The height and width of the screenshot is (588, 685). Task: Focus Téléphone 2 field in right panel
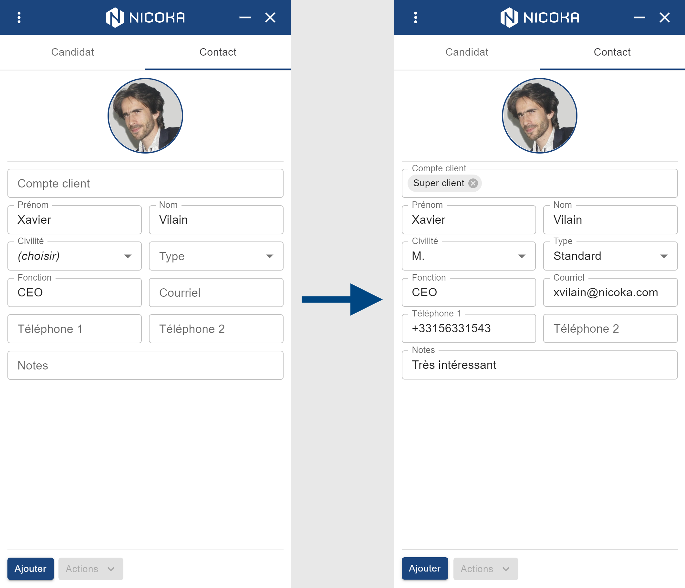pos(610,328)
